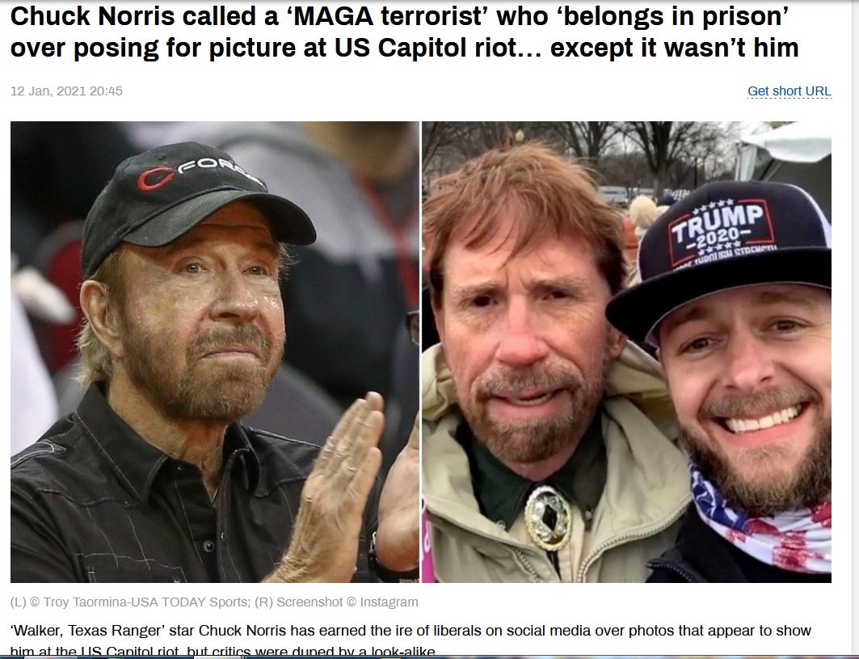Click the white divider between the two photos
859x659 pixels.
(x=420, y=352)
